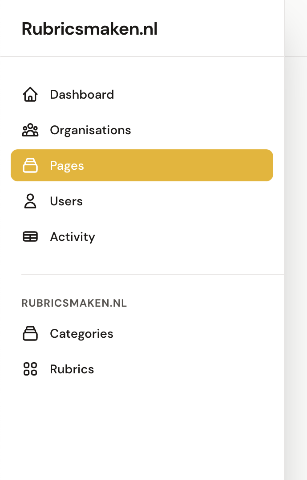
Task: Click the divider line below Activity
Action: [153, 274]
